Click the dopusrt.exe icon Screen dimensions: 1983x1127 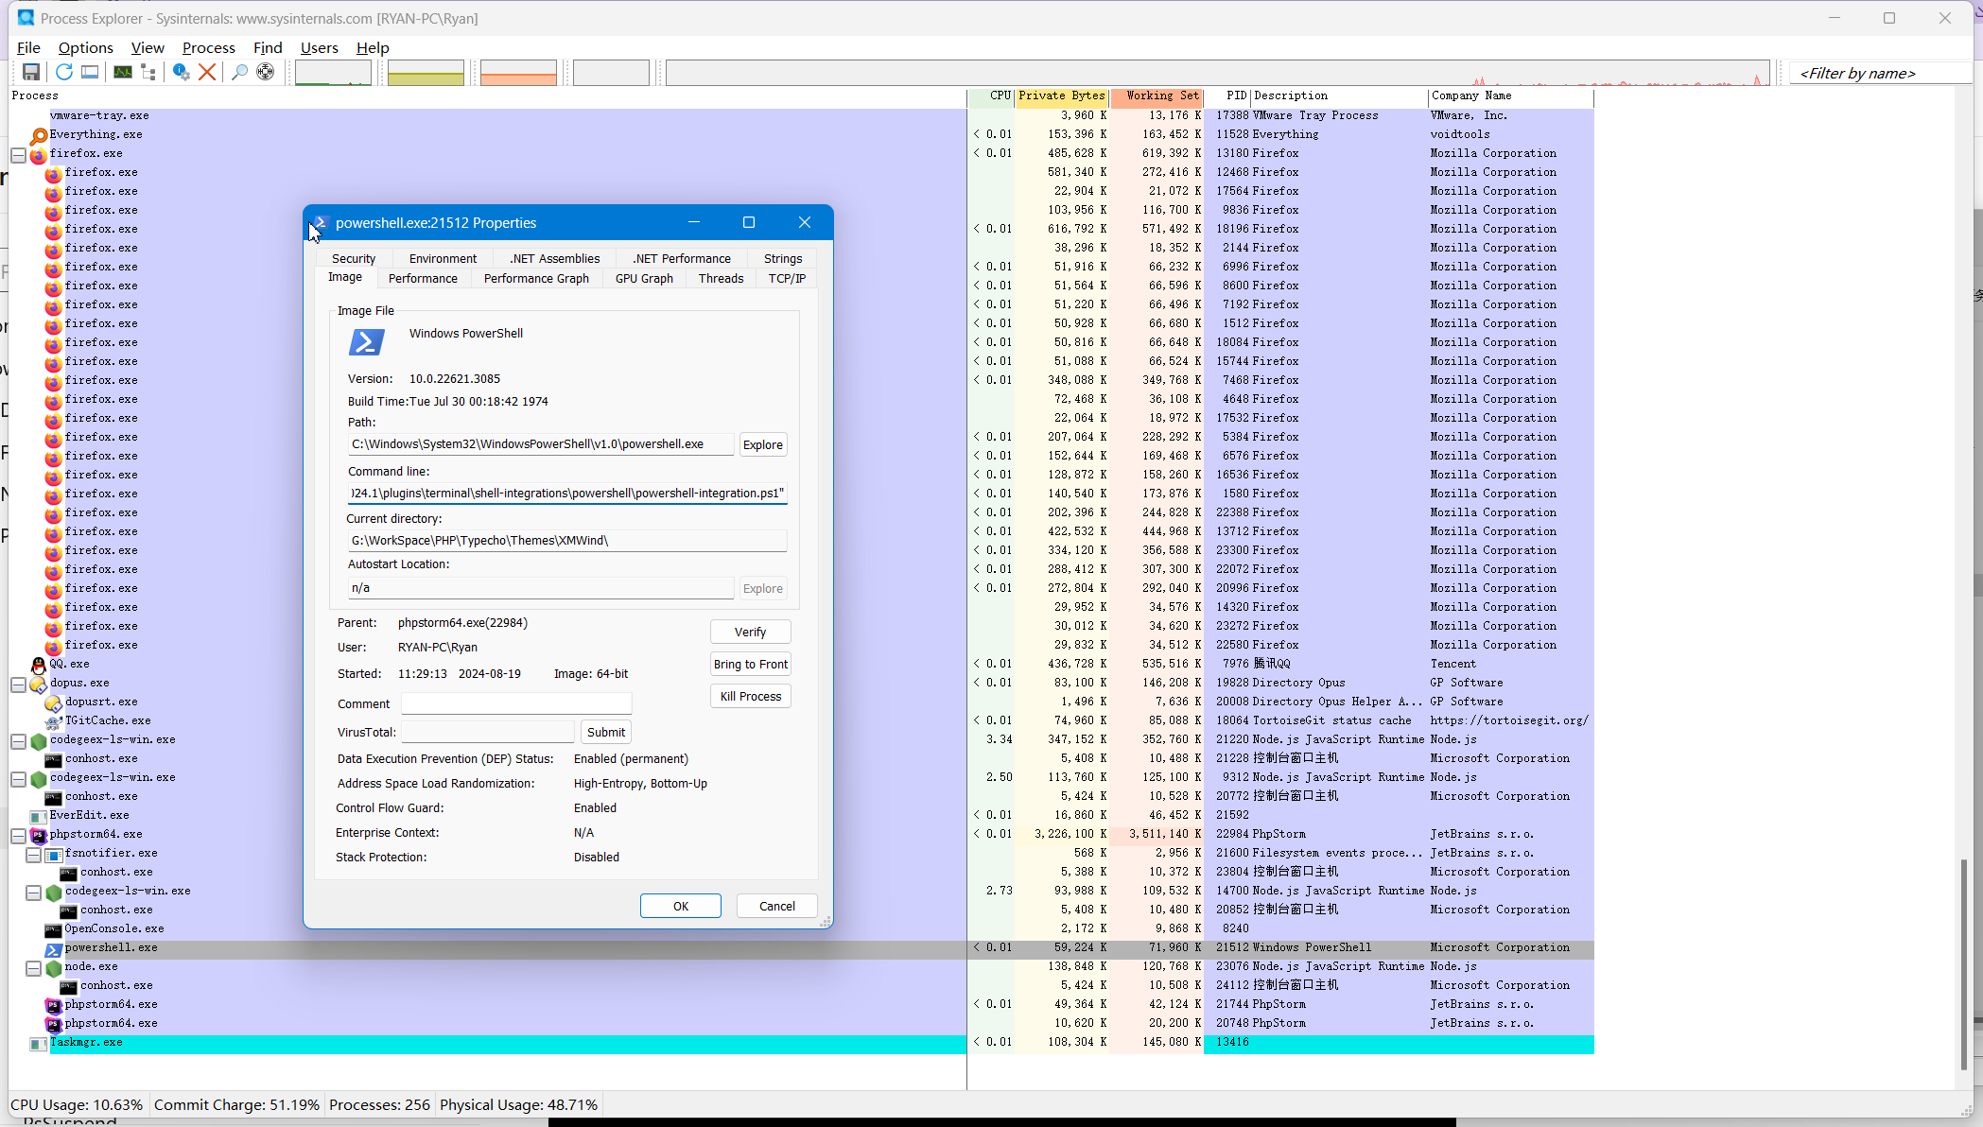pos(54,702)
